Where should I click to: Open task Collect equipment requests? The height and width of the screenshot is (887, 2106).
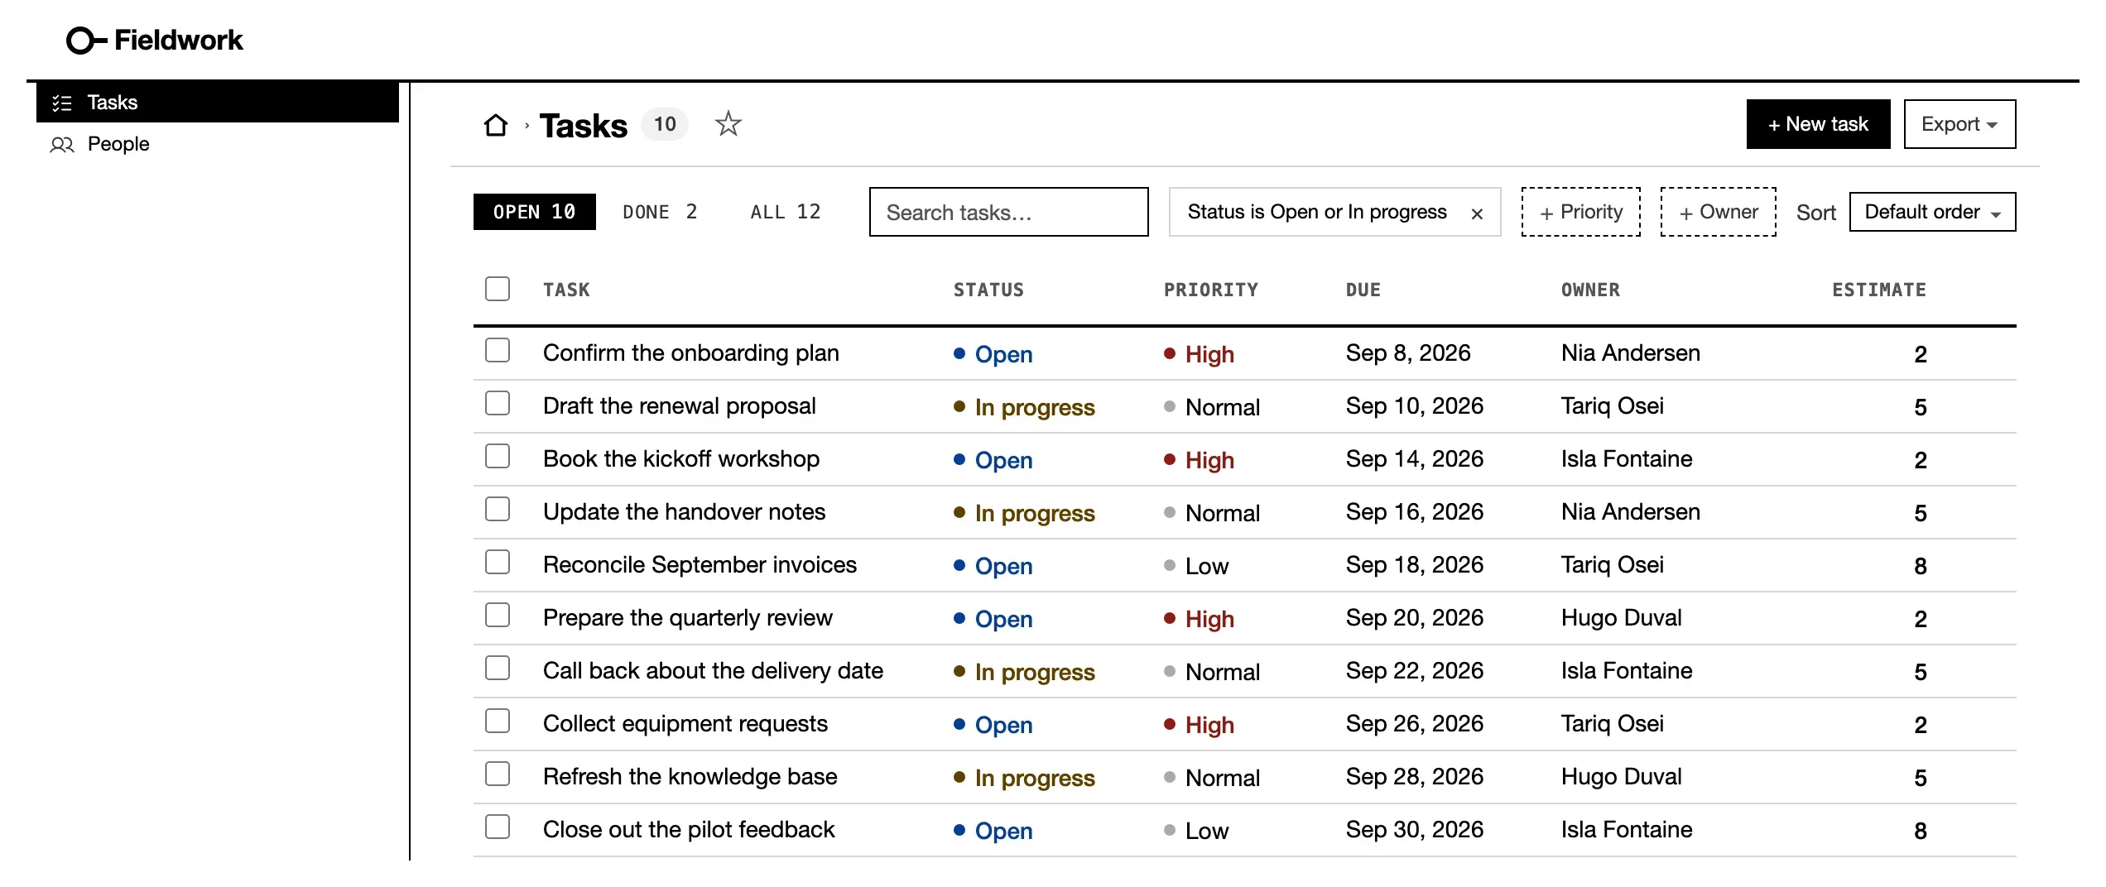pos(685,723)
